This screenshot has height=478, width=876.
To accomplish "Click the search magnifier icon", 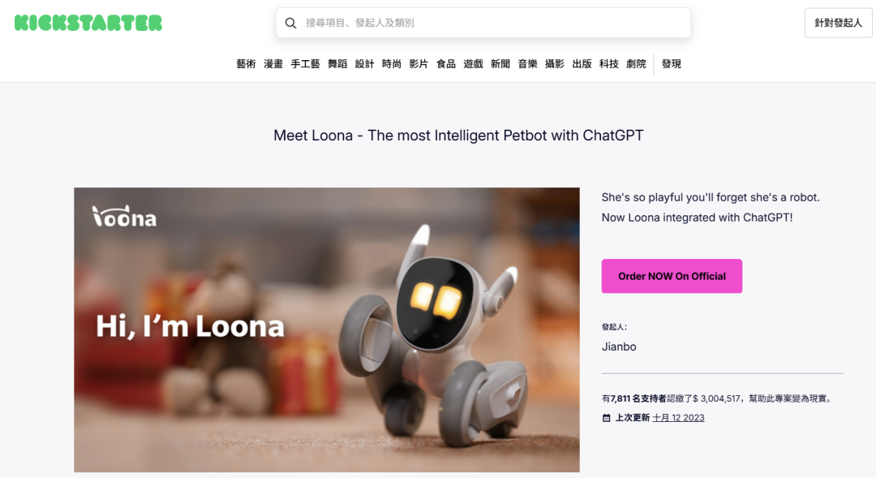I will click(290, 24).
